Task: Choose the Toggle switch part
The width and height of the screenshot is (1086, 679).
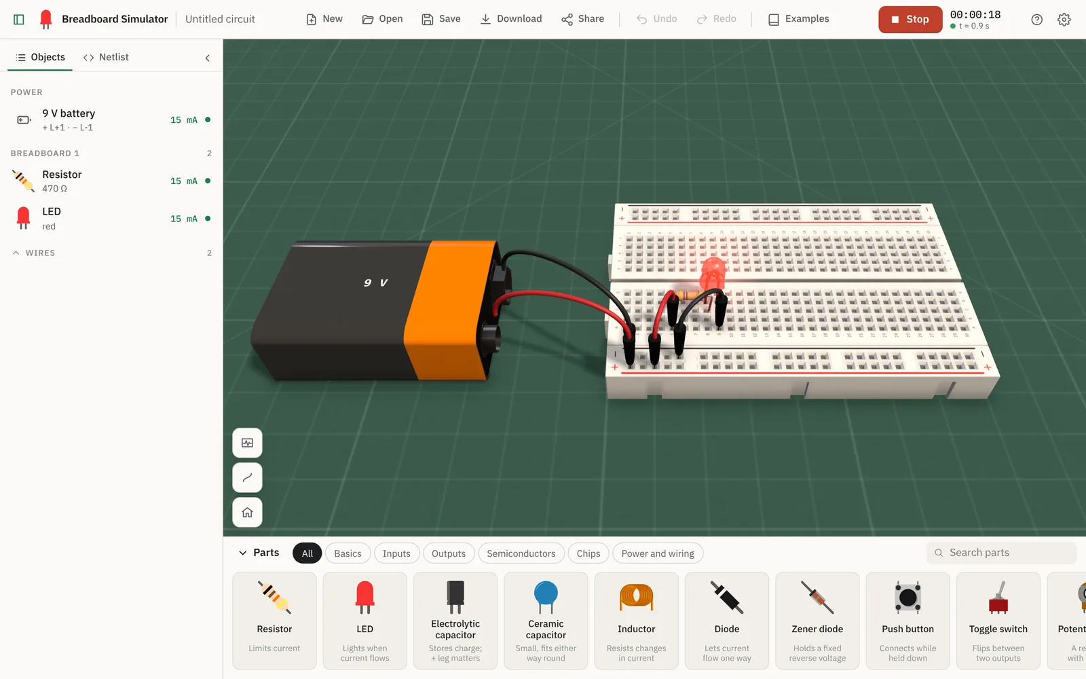Action: pos(998,621)
